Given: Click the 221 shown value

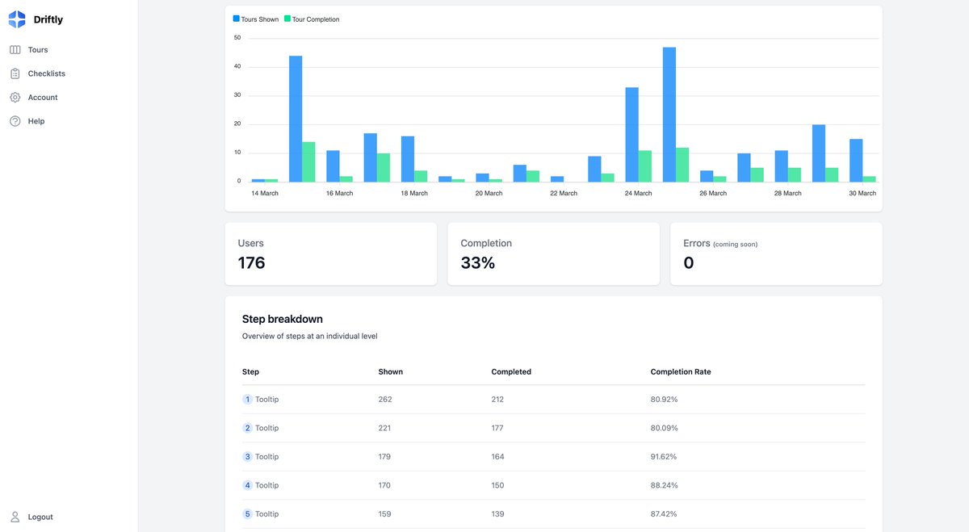Looking at the screenshot, I should 384,428.
